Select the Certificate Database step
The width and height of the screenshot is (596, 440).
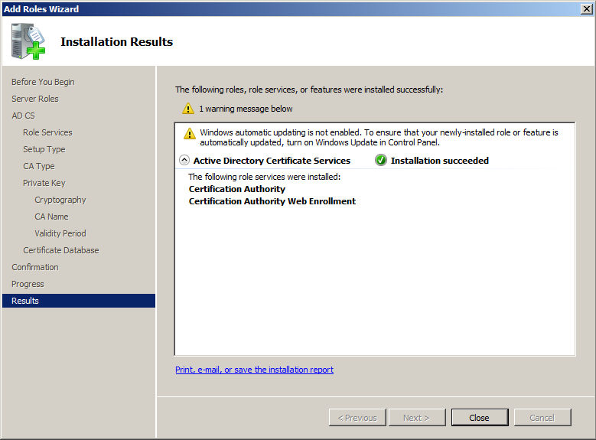61,250
